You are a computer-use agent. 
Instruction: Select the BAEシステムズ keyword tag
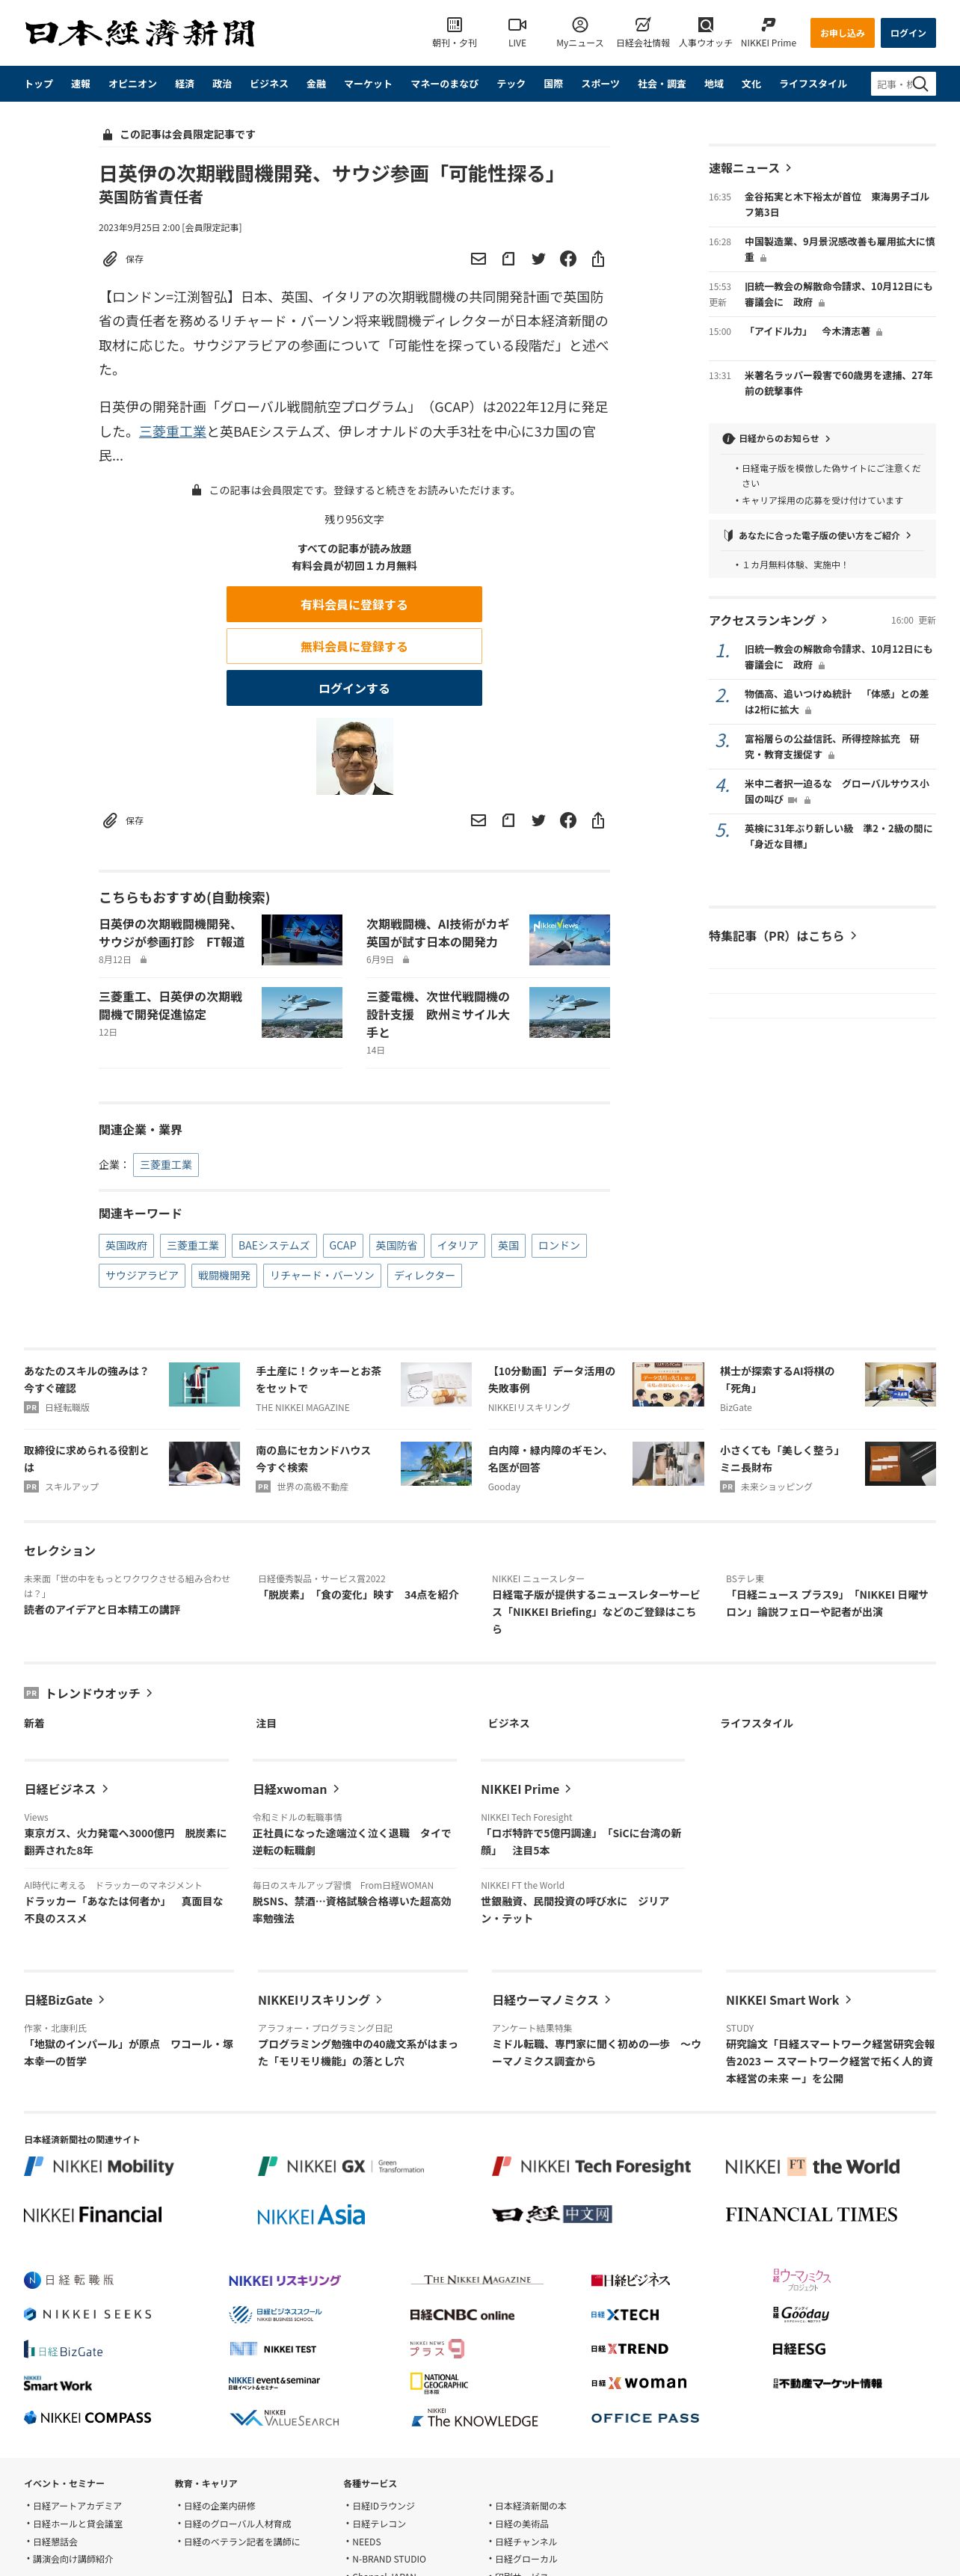(x=274, y=1245)
